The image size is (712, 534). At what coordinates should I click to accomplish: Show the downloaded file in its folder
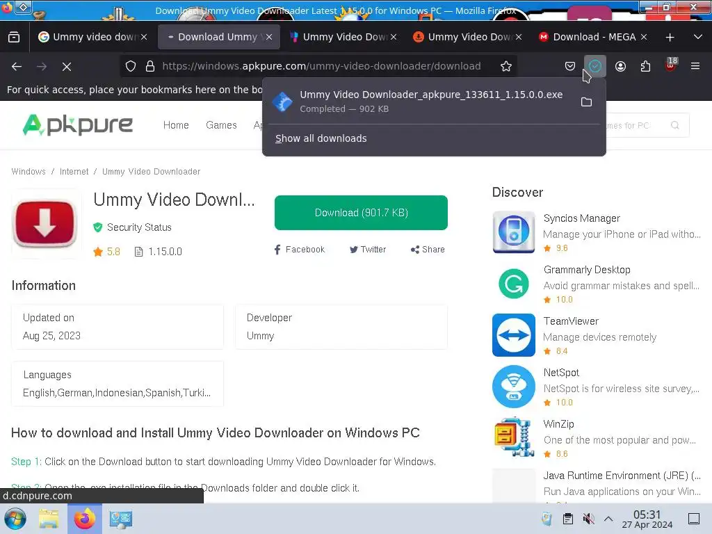tap(586, 102)
